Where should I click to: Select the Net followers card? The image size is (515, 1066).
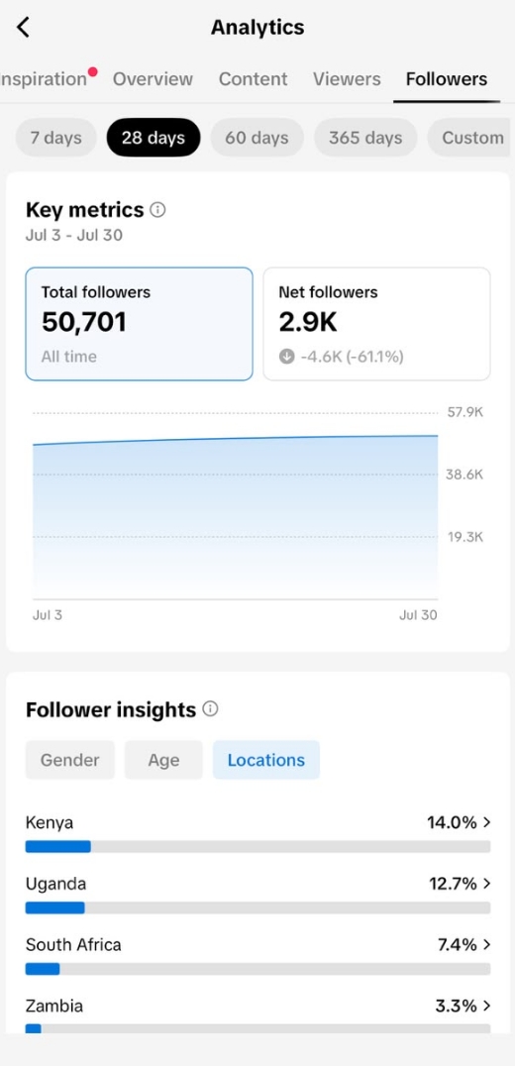tap(376, 324)
